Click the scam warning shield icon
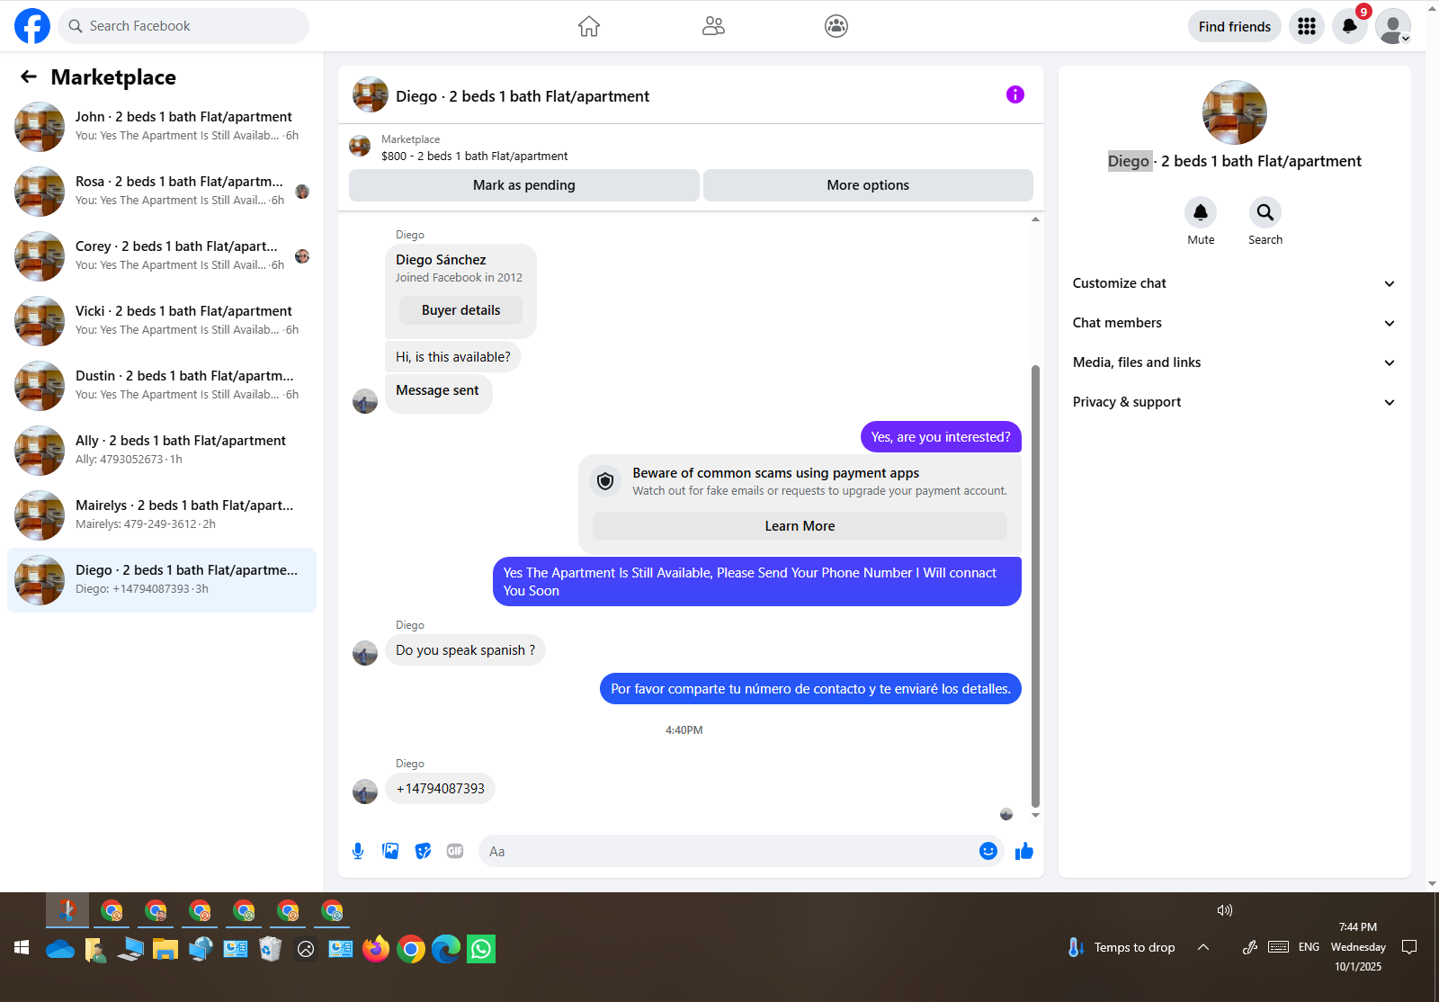The image size is (1439, 1002). pyautogui.click(x=606, y=481)
